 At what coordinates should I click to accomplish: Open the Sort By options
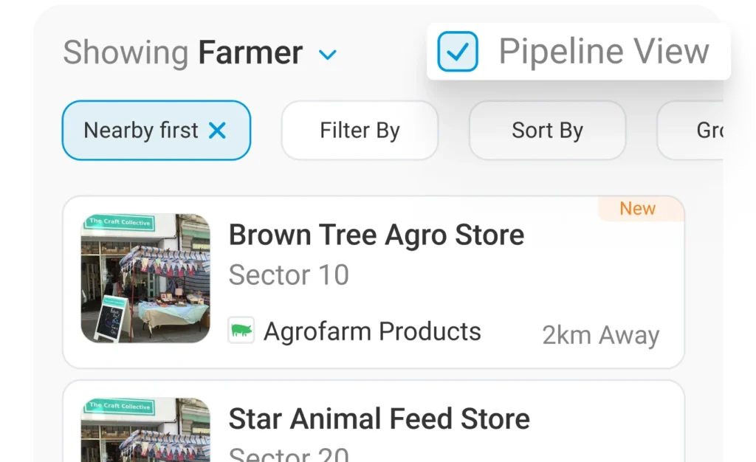(547, 131)
